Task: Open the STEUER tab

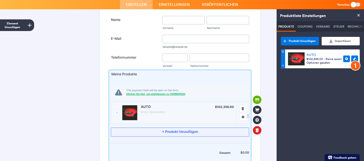Action: pos(339,27)
